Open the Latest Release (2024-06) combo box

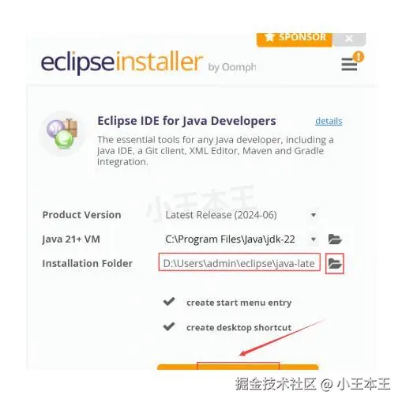coord(241,215)
